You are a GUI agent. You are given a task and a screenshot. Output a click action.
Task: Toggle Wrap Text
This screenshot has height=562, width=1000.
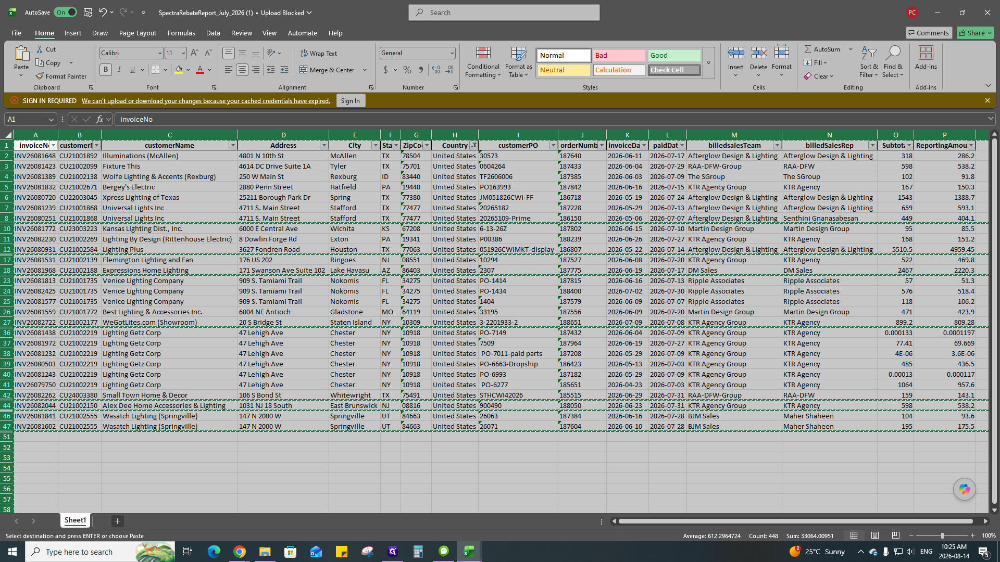point(318,53)
